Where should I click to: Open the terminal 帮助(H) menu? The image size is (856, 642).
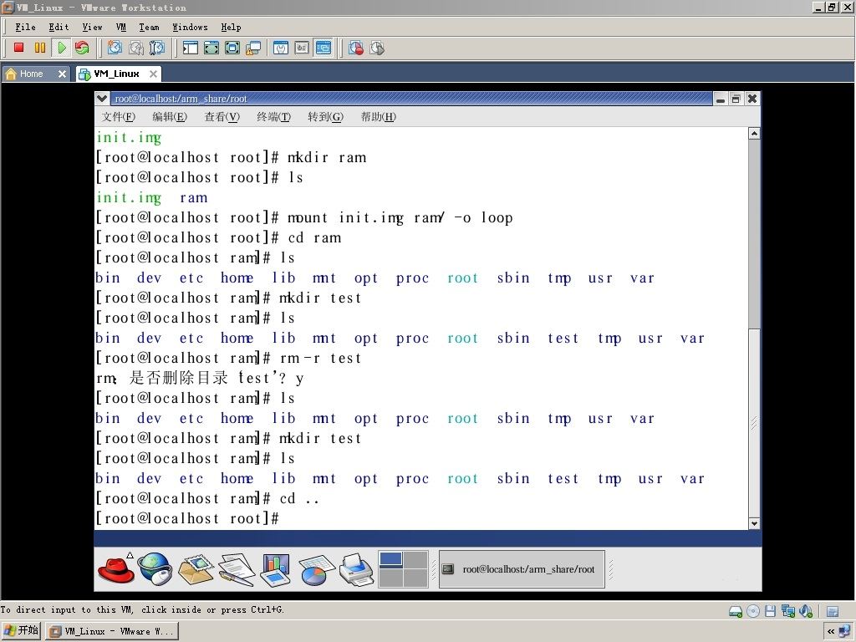[378, 117]
